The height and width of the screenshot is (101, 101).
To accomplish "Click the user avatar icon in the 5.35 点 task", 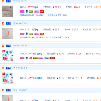I will pyautogui.click(x=36, y=78).
